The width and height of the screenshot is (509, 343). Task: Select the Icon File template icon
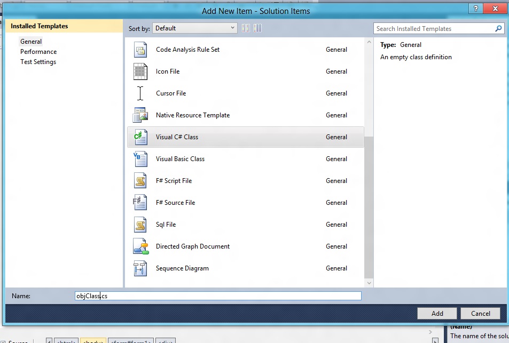140,71
